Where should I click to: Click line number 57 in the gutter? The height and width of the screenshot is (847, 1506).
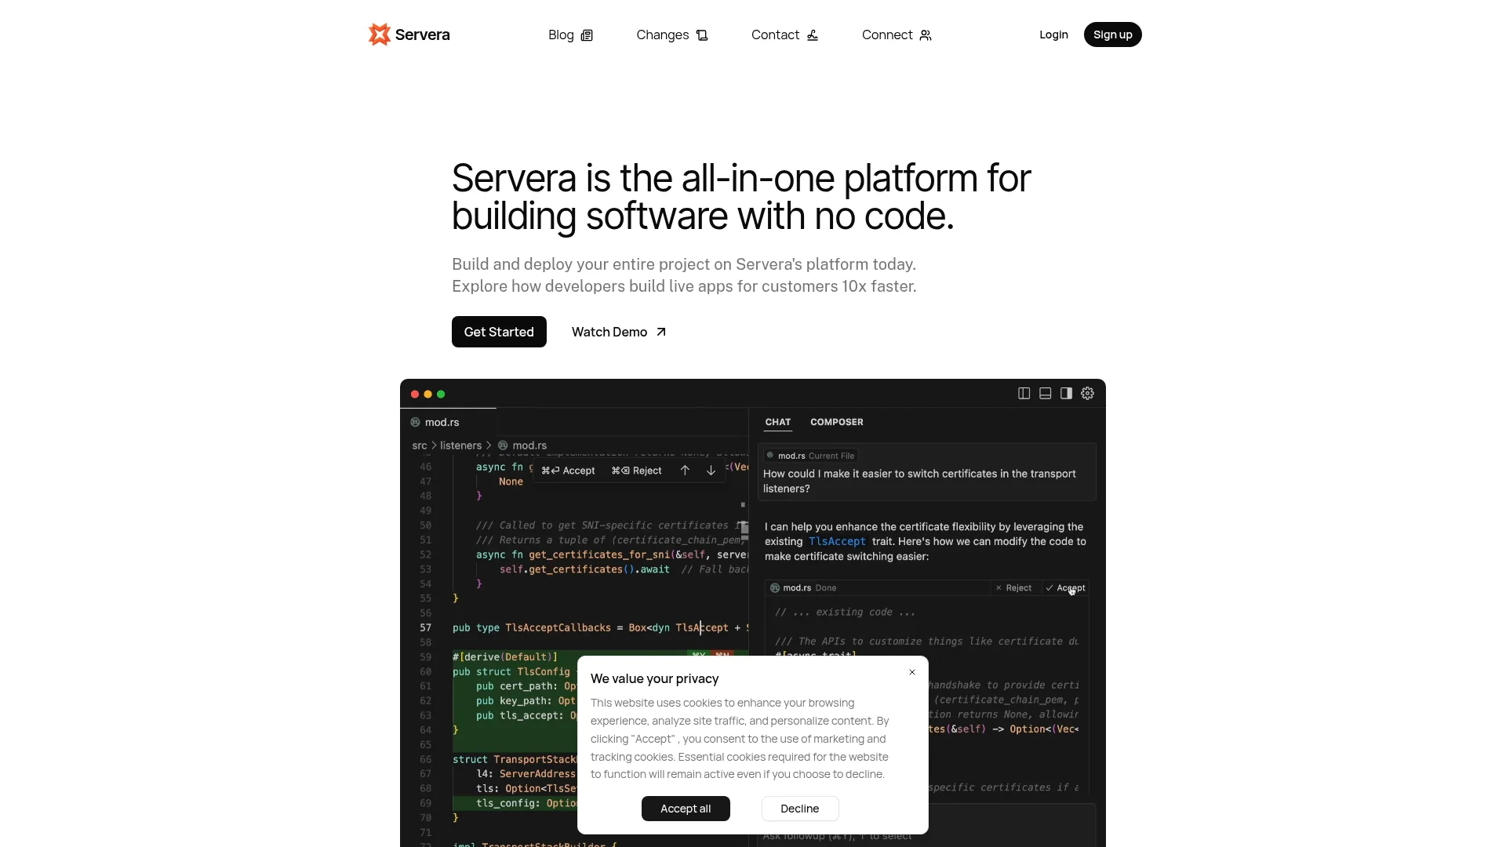(x=425, y=627)
